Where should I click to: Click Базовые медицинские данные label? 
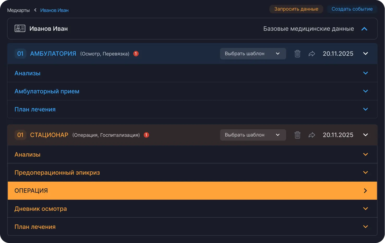pyautogui.click(x=309, y=29)
